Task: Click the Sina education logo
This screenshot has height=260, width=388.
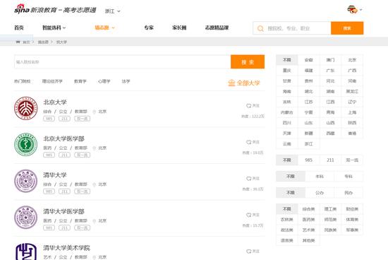Action: pyautogui.click(x=55, y=9)
